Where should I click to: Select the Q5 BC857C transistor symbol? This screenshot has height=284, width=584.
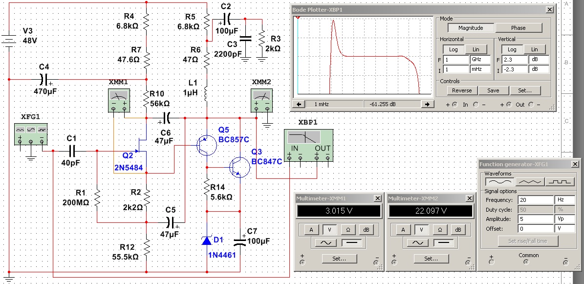point(206,145)
